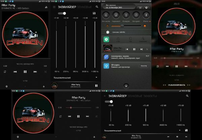Open equalizer icon beside portrait player settings gear
This screenshot has width=202, height=140.
[x=44, y=86]
